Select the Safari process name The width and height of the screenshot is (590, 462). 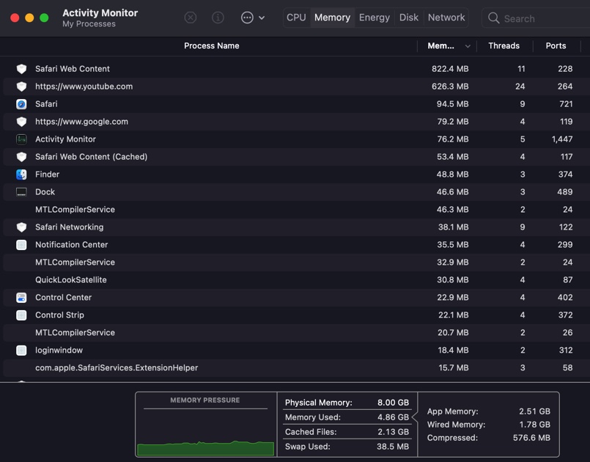coord(46,104)
